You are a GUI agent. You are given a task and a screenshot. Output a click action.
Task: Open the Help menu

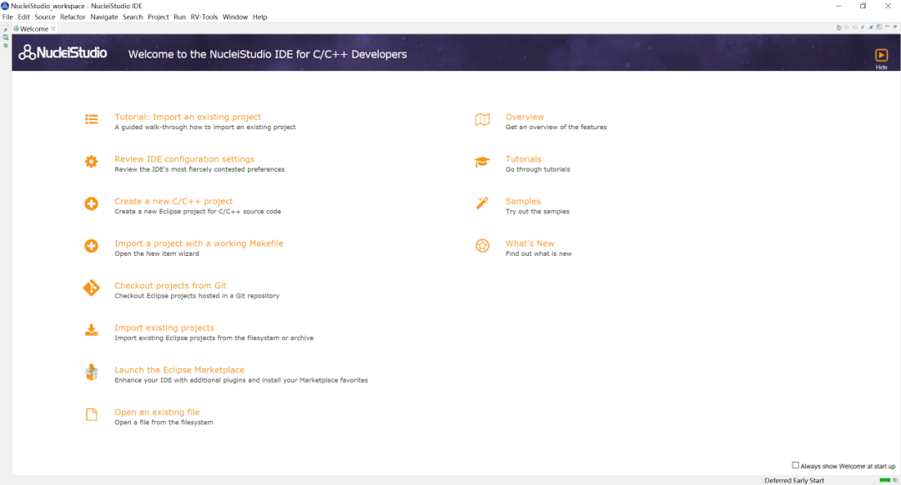click(x=259, y=17)
